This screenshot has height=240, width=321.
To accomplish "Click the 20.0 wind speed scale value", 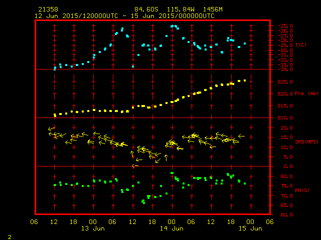I will (x=286, y=128).
